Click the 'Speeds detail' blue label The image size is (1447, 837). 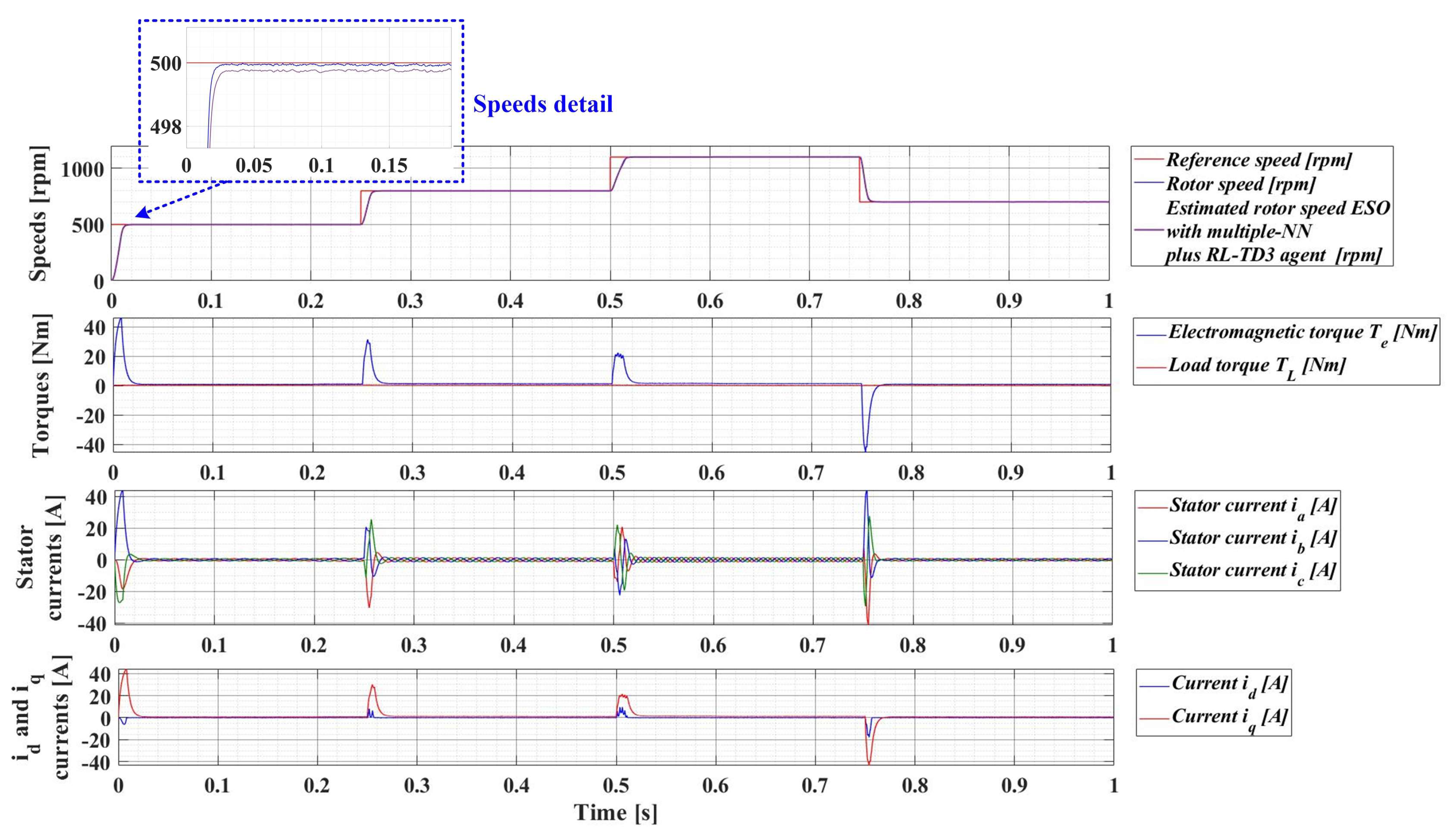543,104
